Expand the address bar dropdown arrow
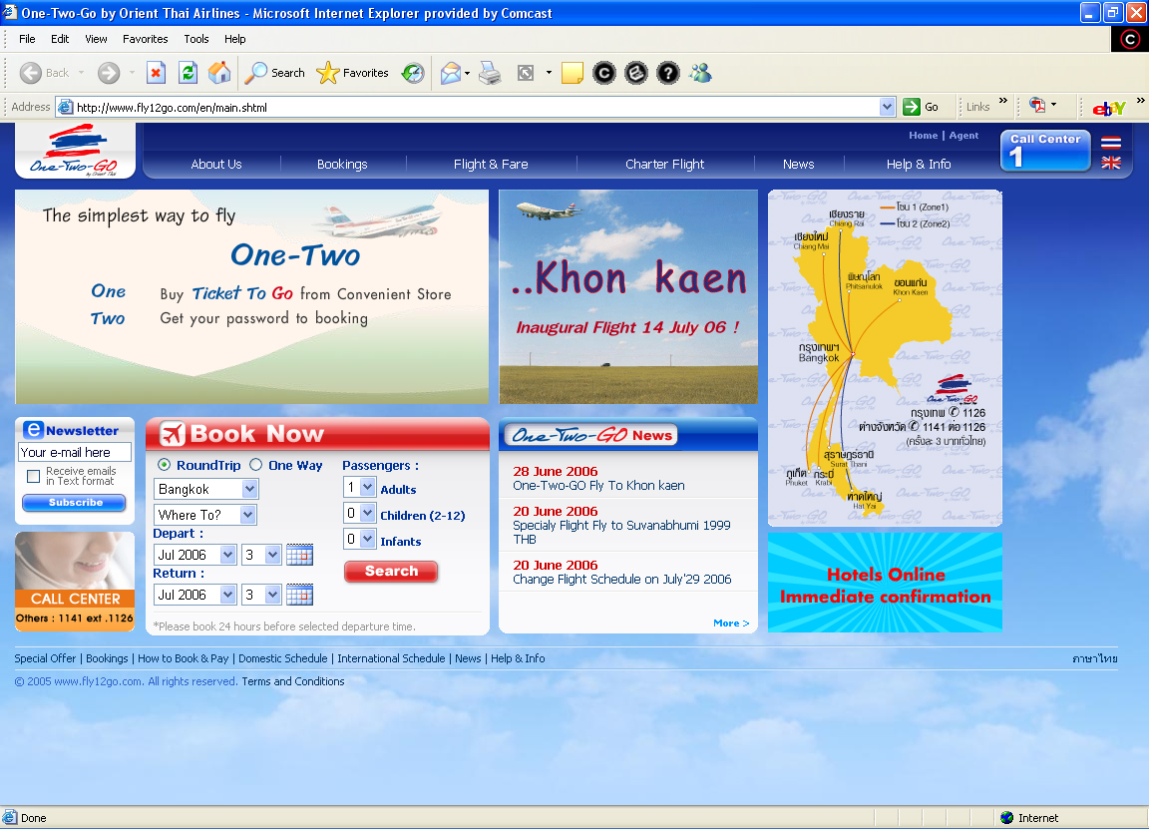This screenshot has height=829, width=1149. [887, 107]
